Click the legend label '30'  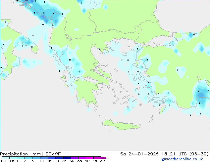point(72,161)
